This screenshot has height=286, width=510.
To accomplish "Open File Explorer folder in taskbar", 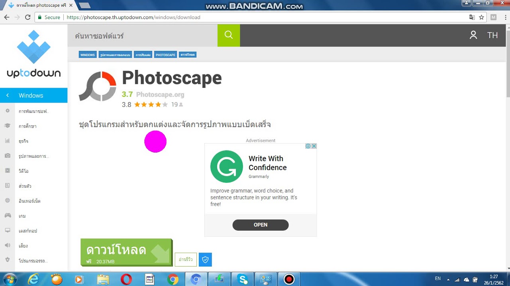I will tap(103, 279).
